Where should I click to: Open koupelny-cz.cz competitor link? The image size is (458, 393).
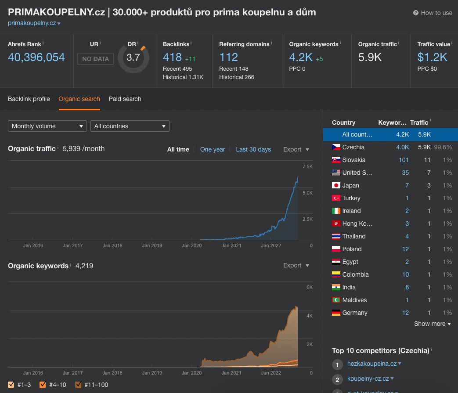(x=368, y=379)
